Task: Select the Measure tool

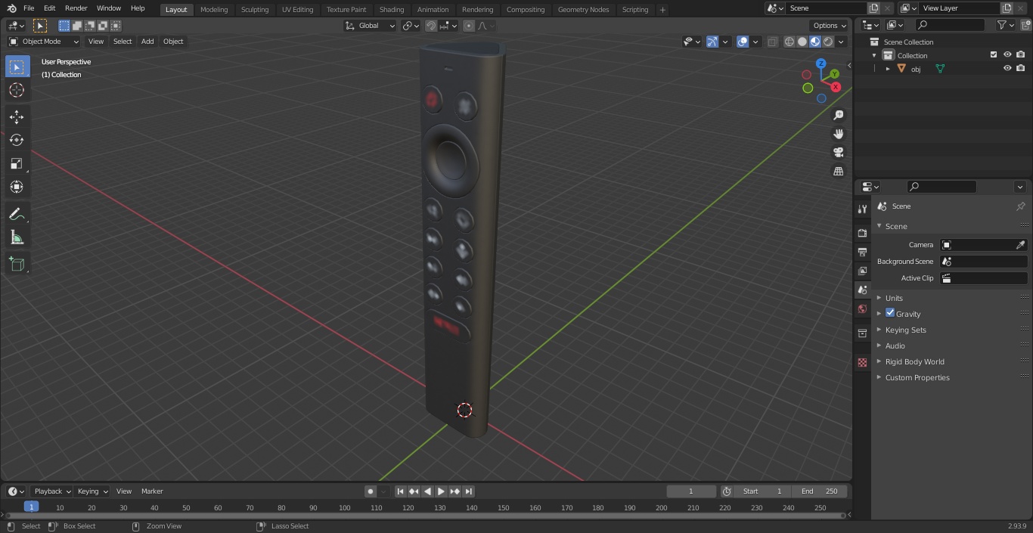Action: pos(17,238)
